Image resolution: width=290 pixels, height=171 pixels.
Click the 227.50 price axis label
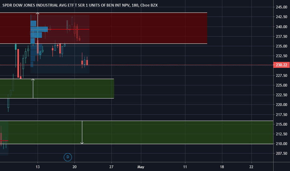[282, 76]
